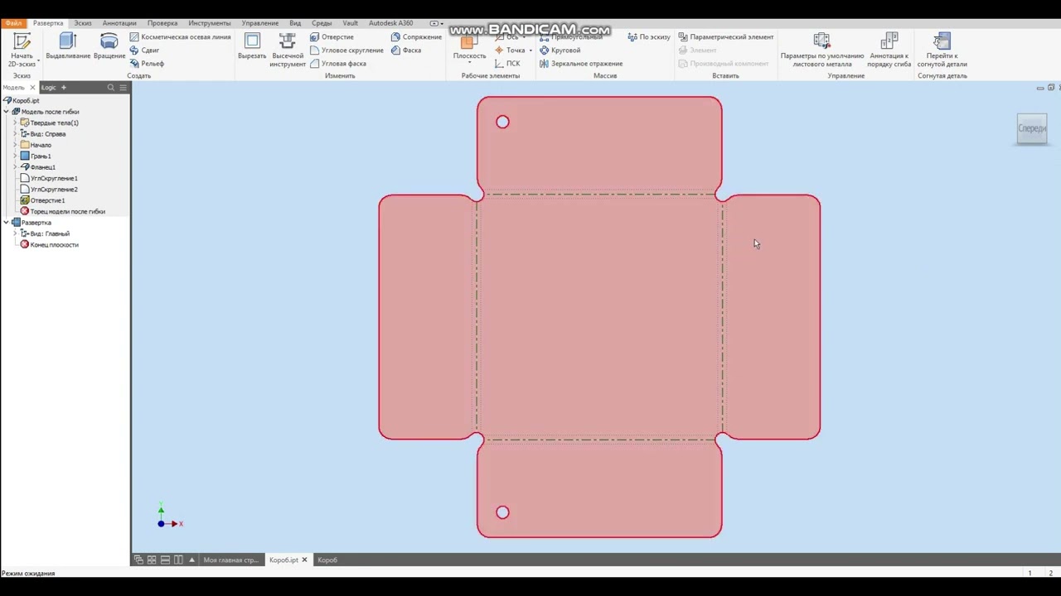
Task: Select the Выдавливание extrude tool
Action: click(68, 46)
